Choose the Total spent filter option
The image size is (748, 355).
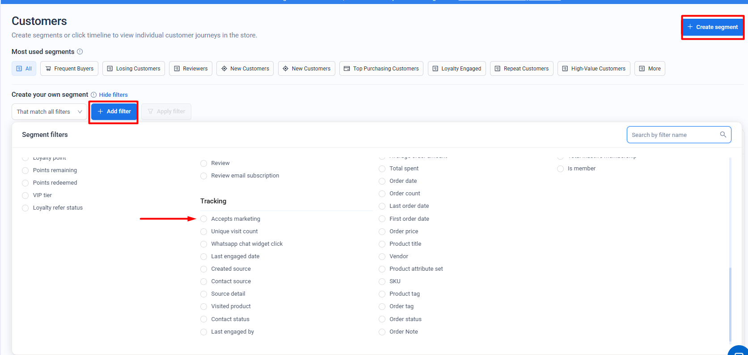[382, 169]
